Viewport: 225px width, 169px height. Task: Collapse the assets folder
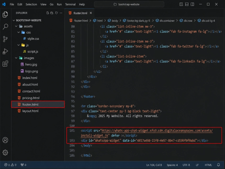(x=16, y=26)
